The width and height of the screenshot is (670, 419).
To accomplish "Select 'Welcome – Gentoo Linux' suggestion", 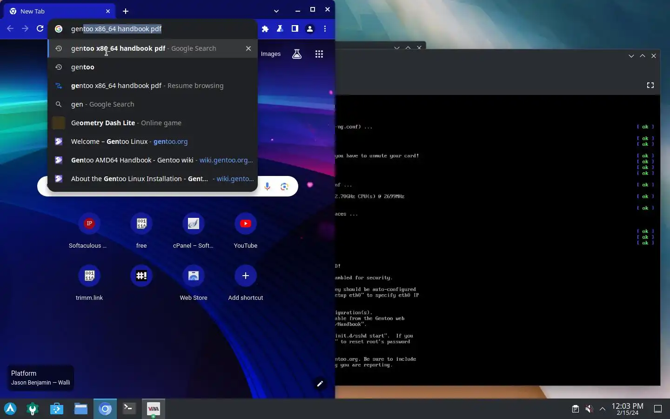I will (x=153, y=142).
